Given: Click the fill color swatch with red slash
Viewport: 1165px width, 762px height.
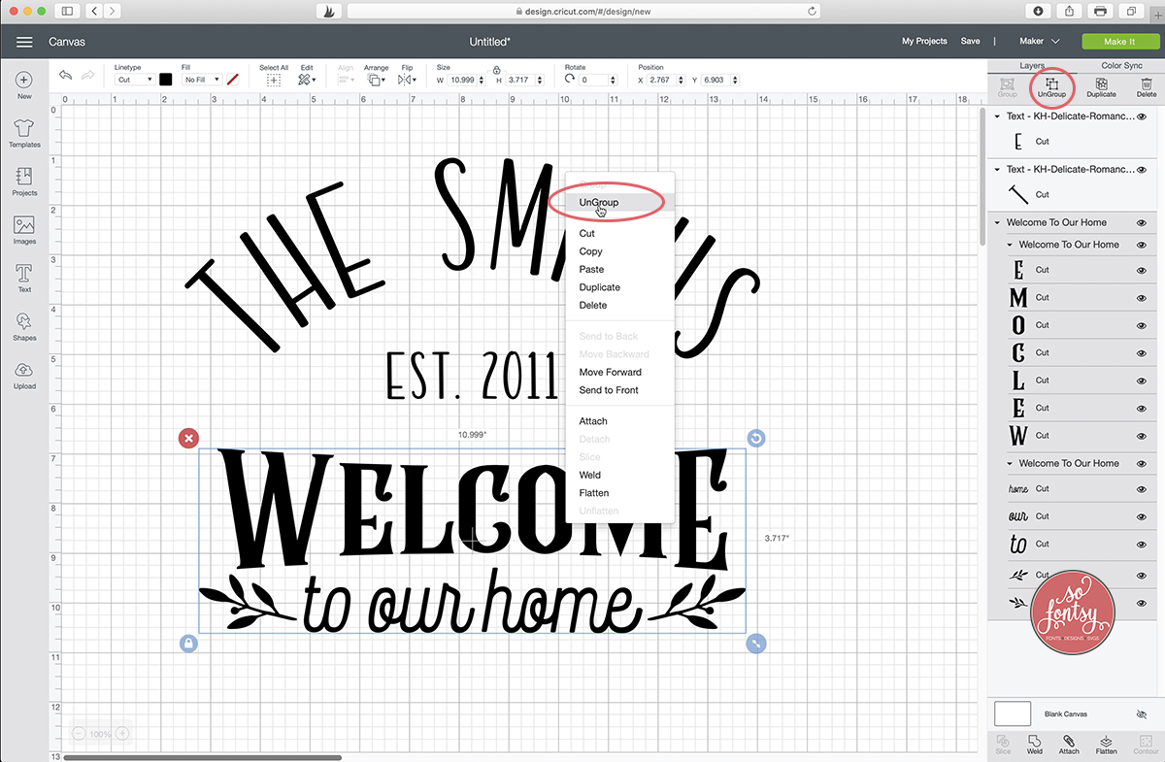Looking at the screenshot, I should (x=233, y=80).
